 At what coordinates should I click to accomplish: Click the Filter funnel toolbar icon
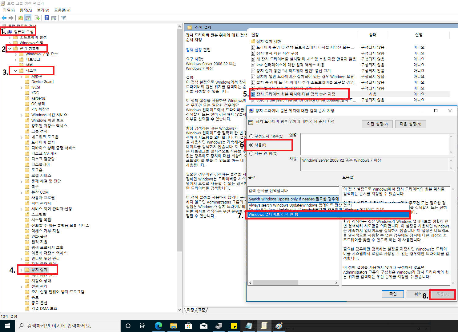[x=64, y=18]
